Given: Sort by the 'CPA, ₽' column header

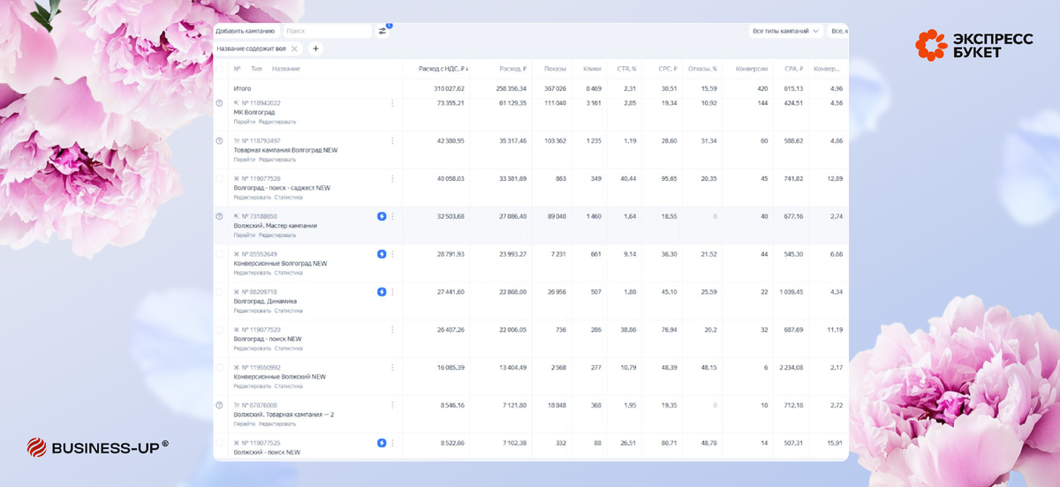Looking at the screenshot, I should point(793,68).
